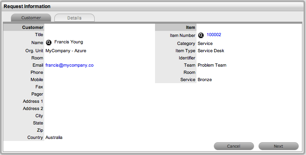Image resolution: width=306 pixels, height=155 pixels.
Task: Click the Address 2 label
Action: tap(33, 109)
